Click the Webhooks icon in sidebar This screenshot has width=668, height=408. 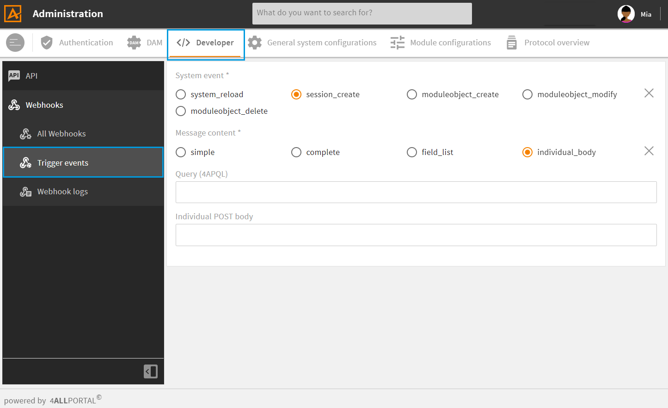[x=14, y=105]
